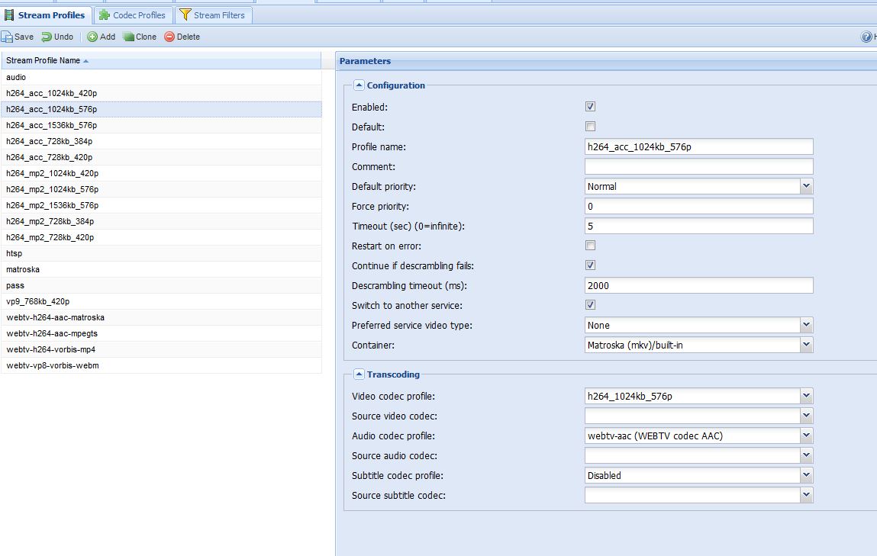The height and width of the screenshot is (556, 877).
Task: Click the Save button label
Action: tap(24, 37)
